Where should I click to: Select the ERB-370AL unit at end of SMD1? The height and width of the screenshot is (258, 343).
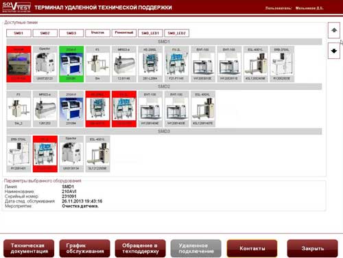pyautogui.click(x=282, y=64)
